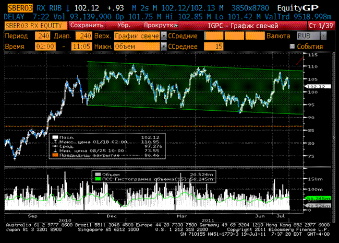Image resolution: width=339 pixels, height=243 pixels.
Task: Click the 102.12 price axis marker
Action: point(318,86)
